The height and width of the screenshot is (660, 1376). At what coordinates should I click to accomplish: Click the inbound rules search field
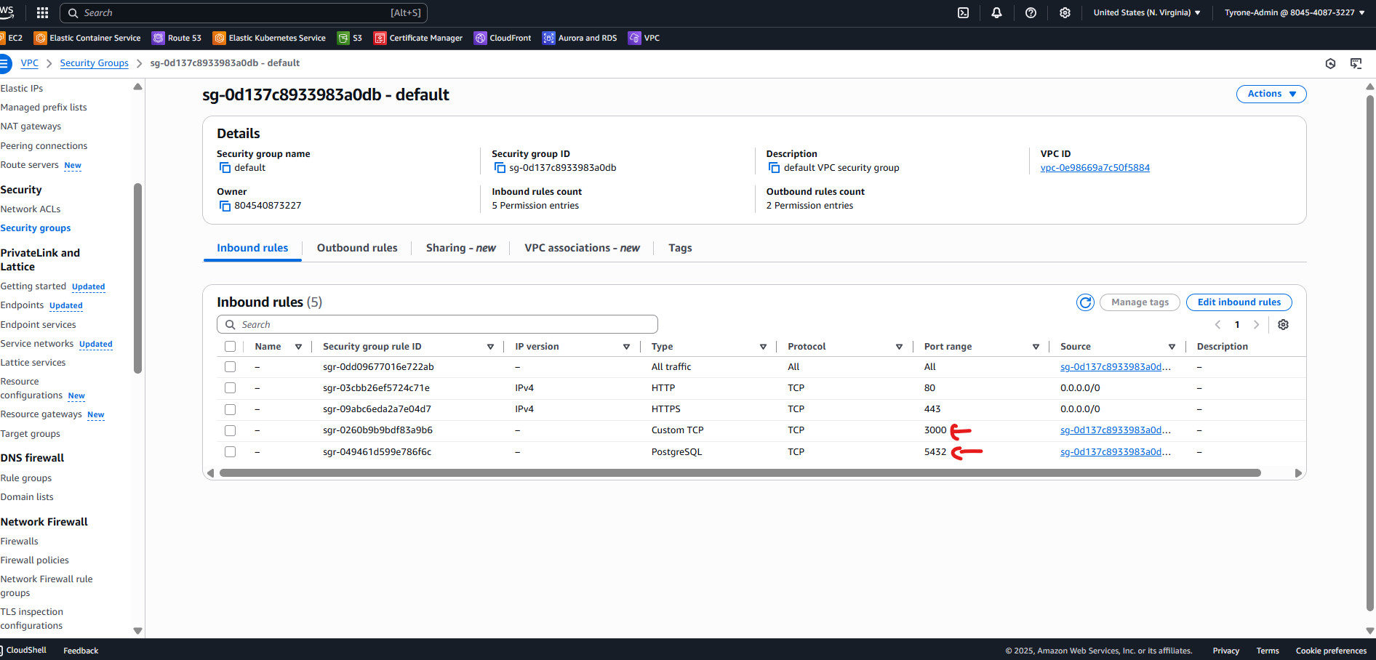[x=436, y=324]
